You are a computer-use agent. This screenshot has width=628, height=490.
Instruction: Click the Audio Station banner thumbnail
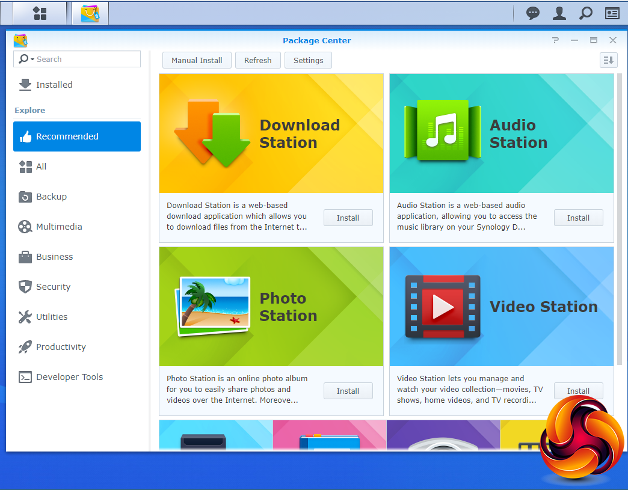[501, 133]
